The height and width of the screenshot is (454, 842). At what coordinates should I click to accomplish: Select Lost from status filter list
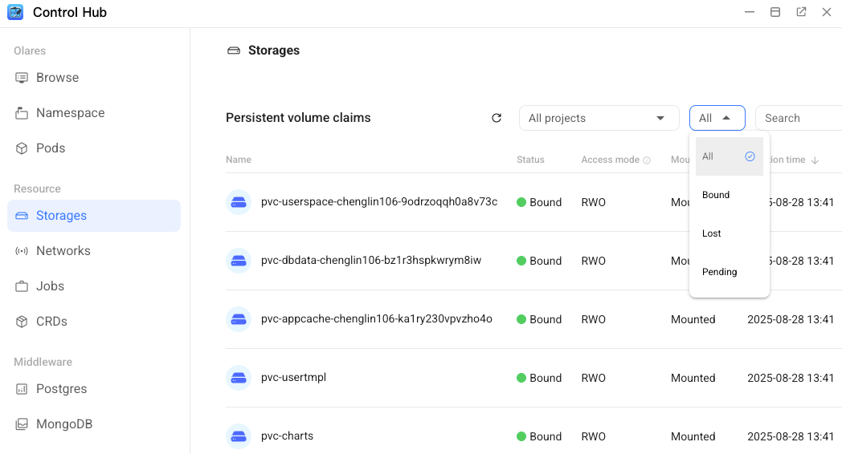click(x=712, y=233)
